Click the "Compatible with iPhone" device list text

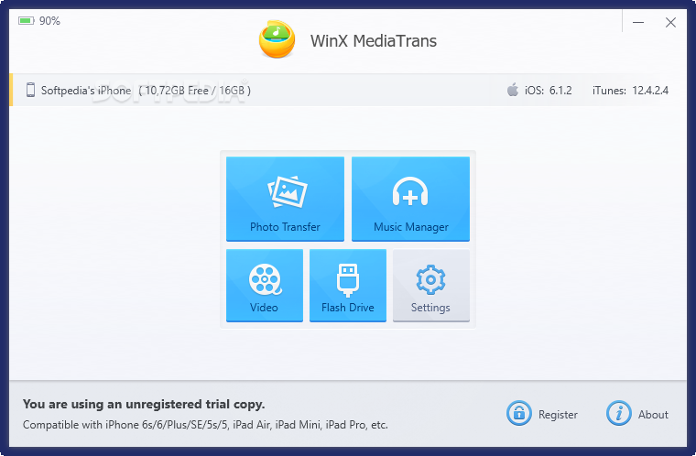[x=205, y=425]
